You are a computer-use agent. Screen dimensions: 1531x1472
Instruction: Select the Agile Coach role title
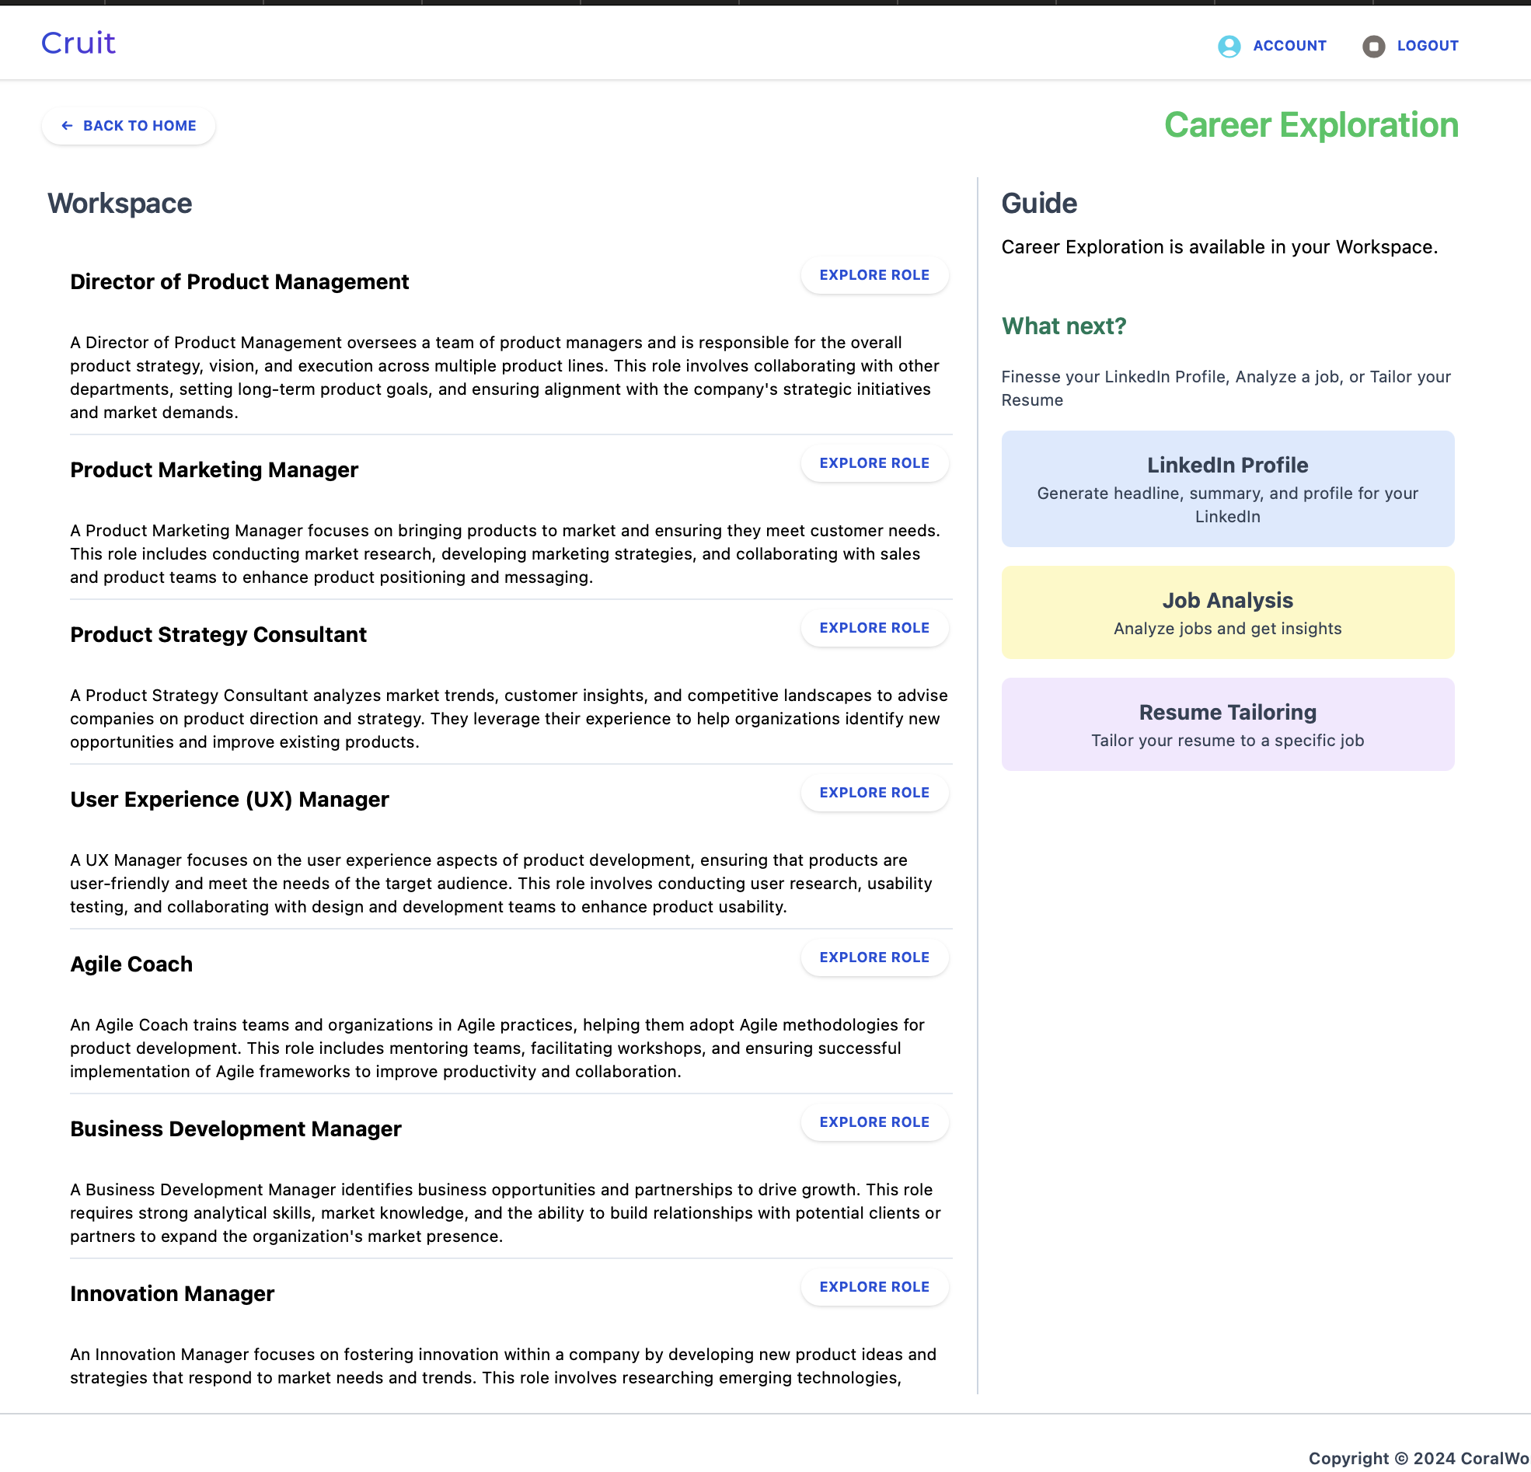pos(131,964)
